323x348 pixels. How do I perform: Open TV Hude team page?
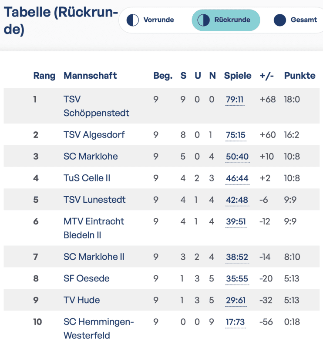81,300
